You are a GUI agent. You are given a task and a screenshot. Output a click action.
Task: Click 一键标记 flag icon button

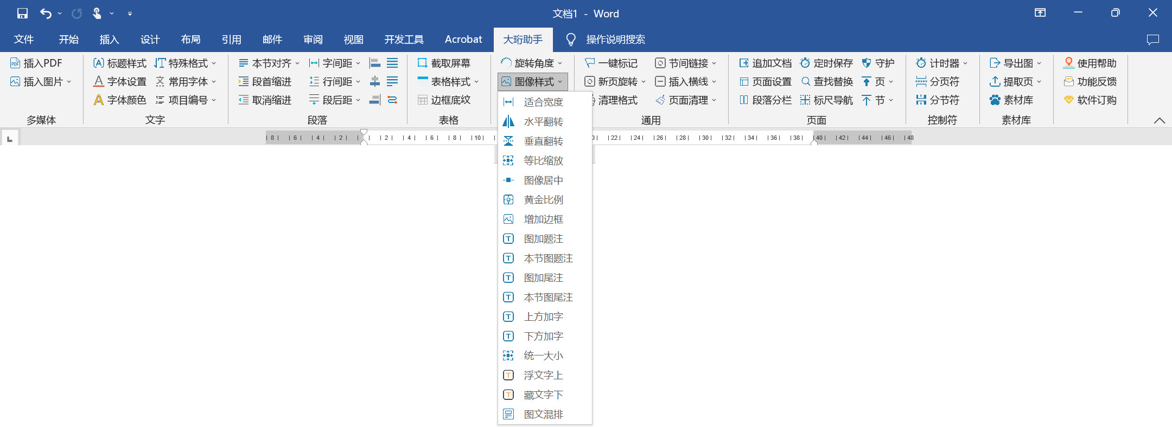point(611,63)
